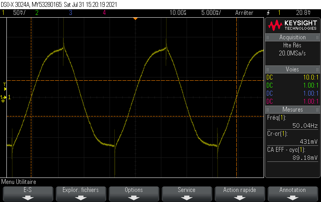Toggle the pink channel 4 indicator
Image resolution: width=321 pixels, height=202 pixels.
[104, 12]
